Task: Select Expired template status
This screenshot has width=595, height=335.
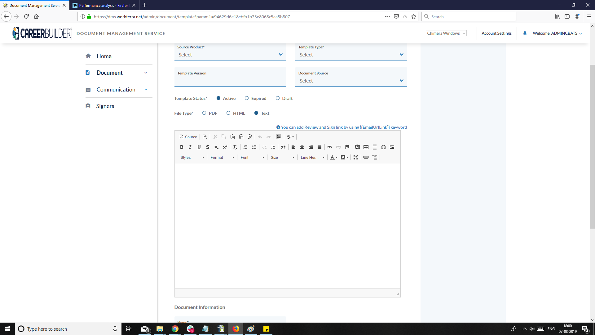Action: coord(247,98)
